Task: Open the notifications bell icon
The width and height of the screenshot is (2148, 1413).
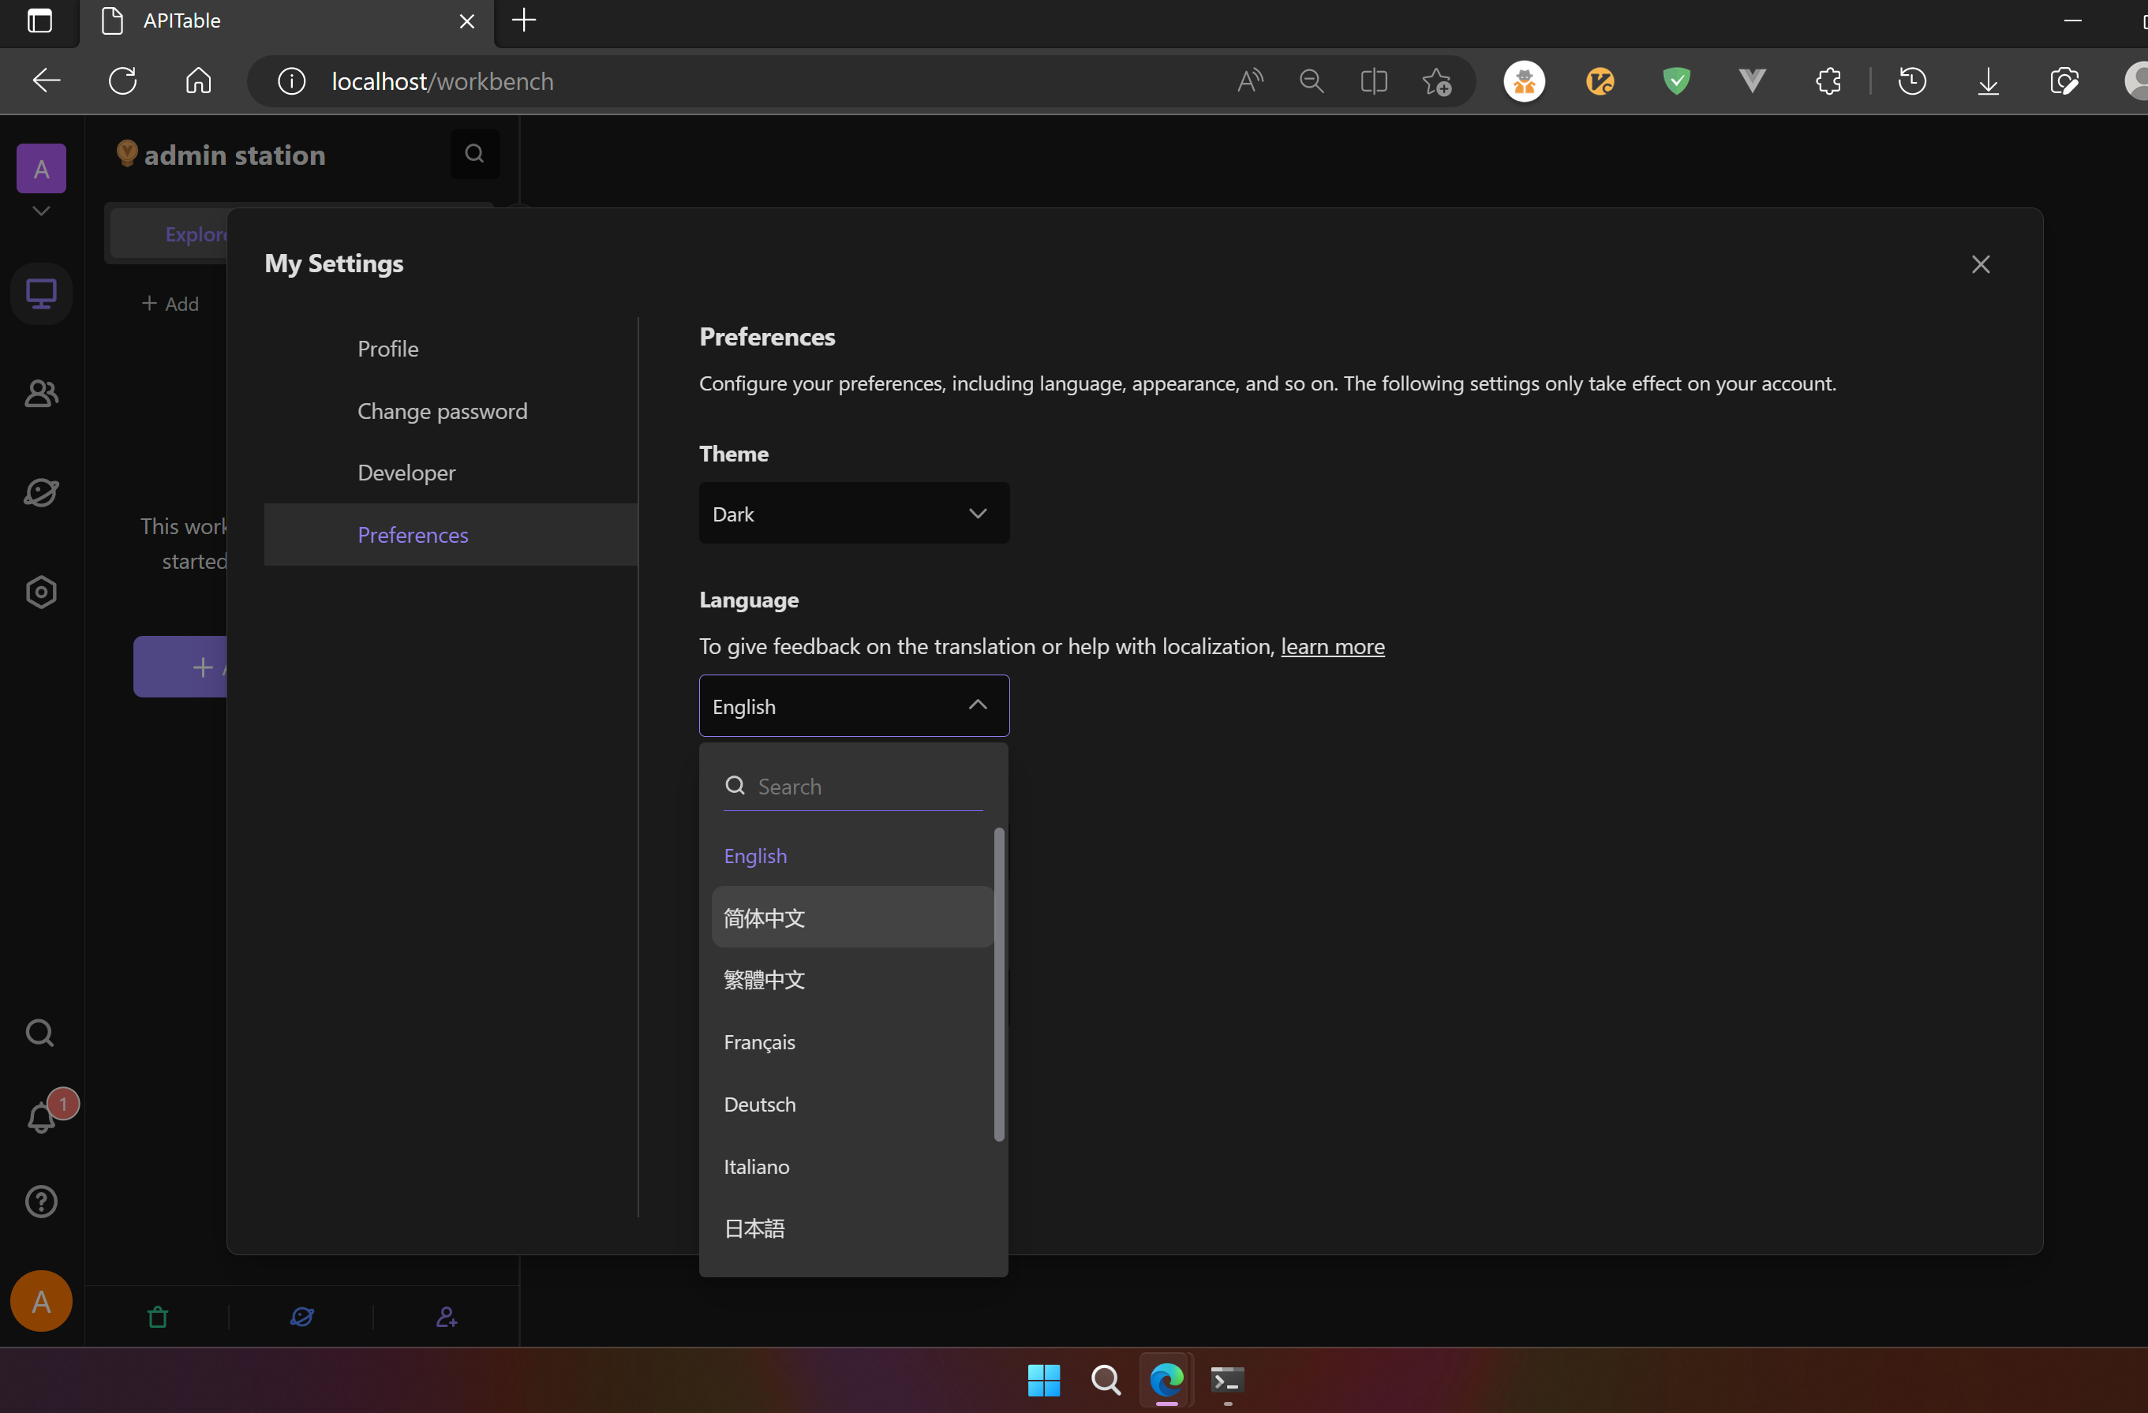Action: pos(40,1117)
